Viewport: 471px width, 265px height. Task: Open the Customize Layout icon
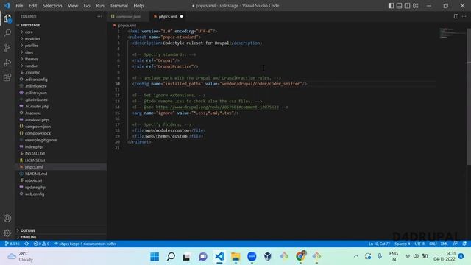click(415, 6)
